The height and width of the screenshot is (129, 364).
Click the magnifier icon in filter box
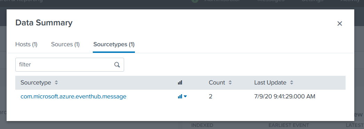click(117, 65)
